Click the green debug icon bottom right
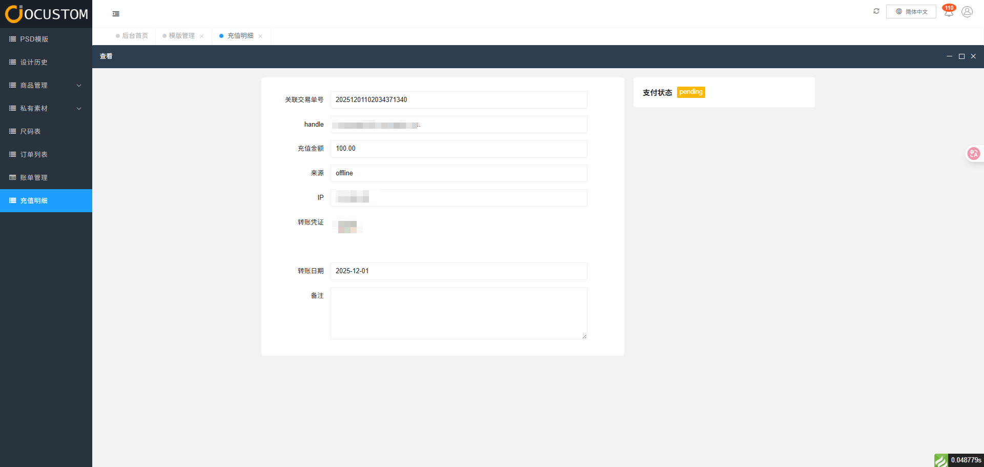This screenshot has height=467, width=984. click(940, 460)
